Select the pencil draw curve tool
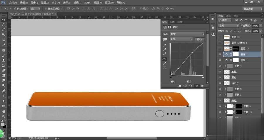Screen dimensions: 264x140 point(165,63)
